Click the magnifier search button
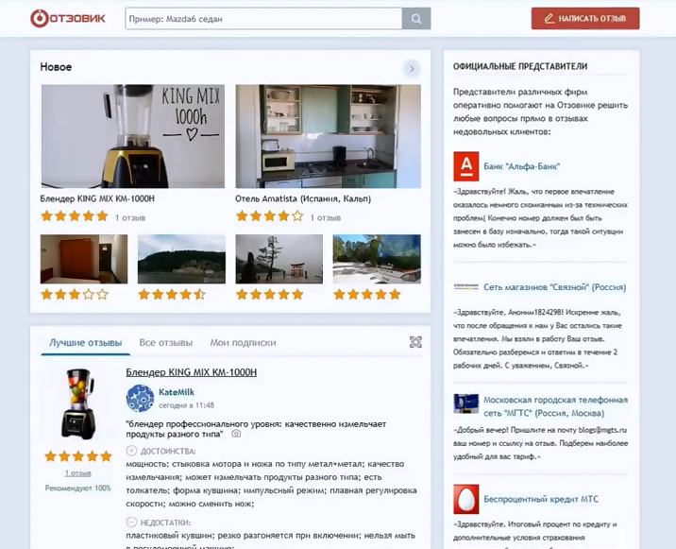This screenshot has width=676, height=549. click(x=416, y=19)
